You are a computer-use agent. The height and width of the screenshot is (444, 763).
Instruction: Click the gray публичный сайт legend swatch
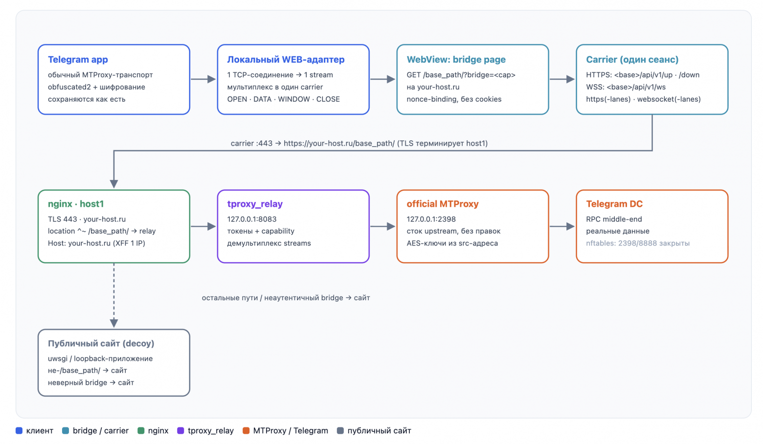340,431
